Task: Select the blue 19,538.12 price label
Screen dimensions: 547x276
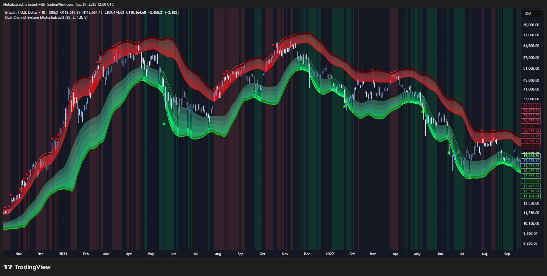Action: [x=531, y=161]
